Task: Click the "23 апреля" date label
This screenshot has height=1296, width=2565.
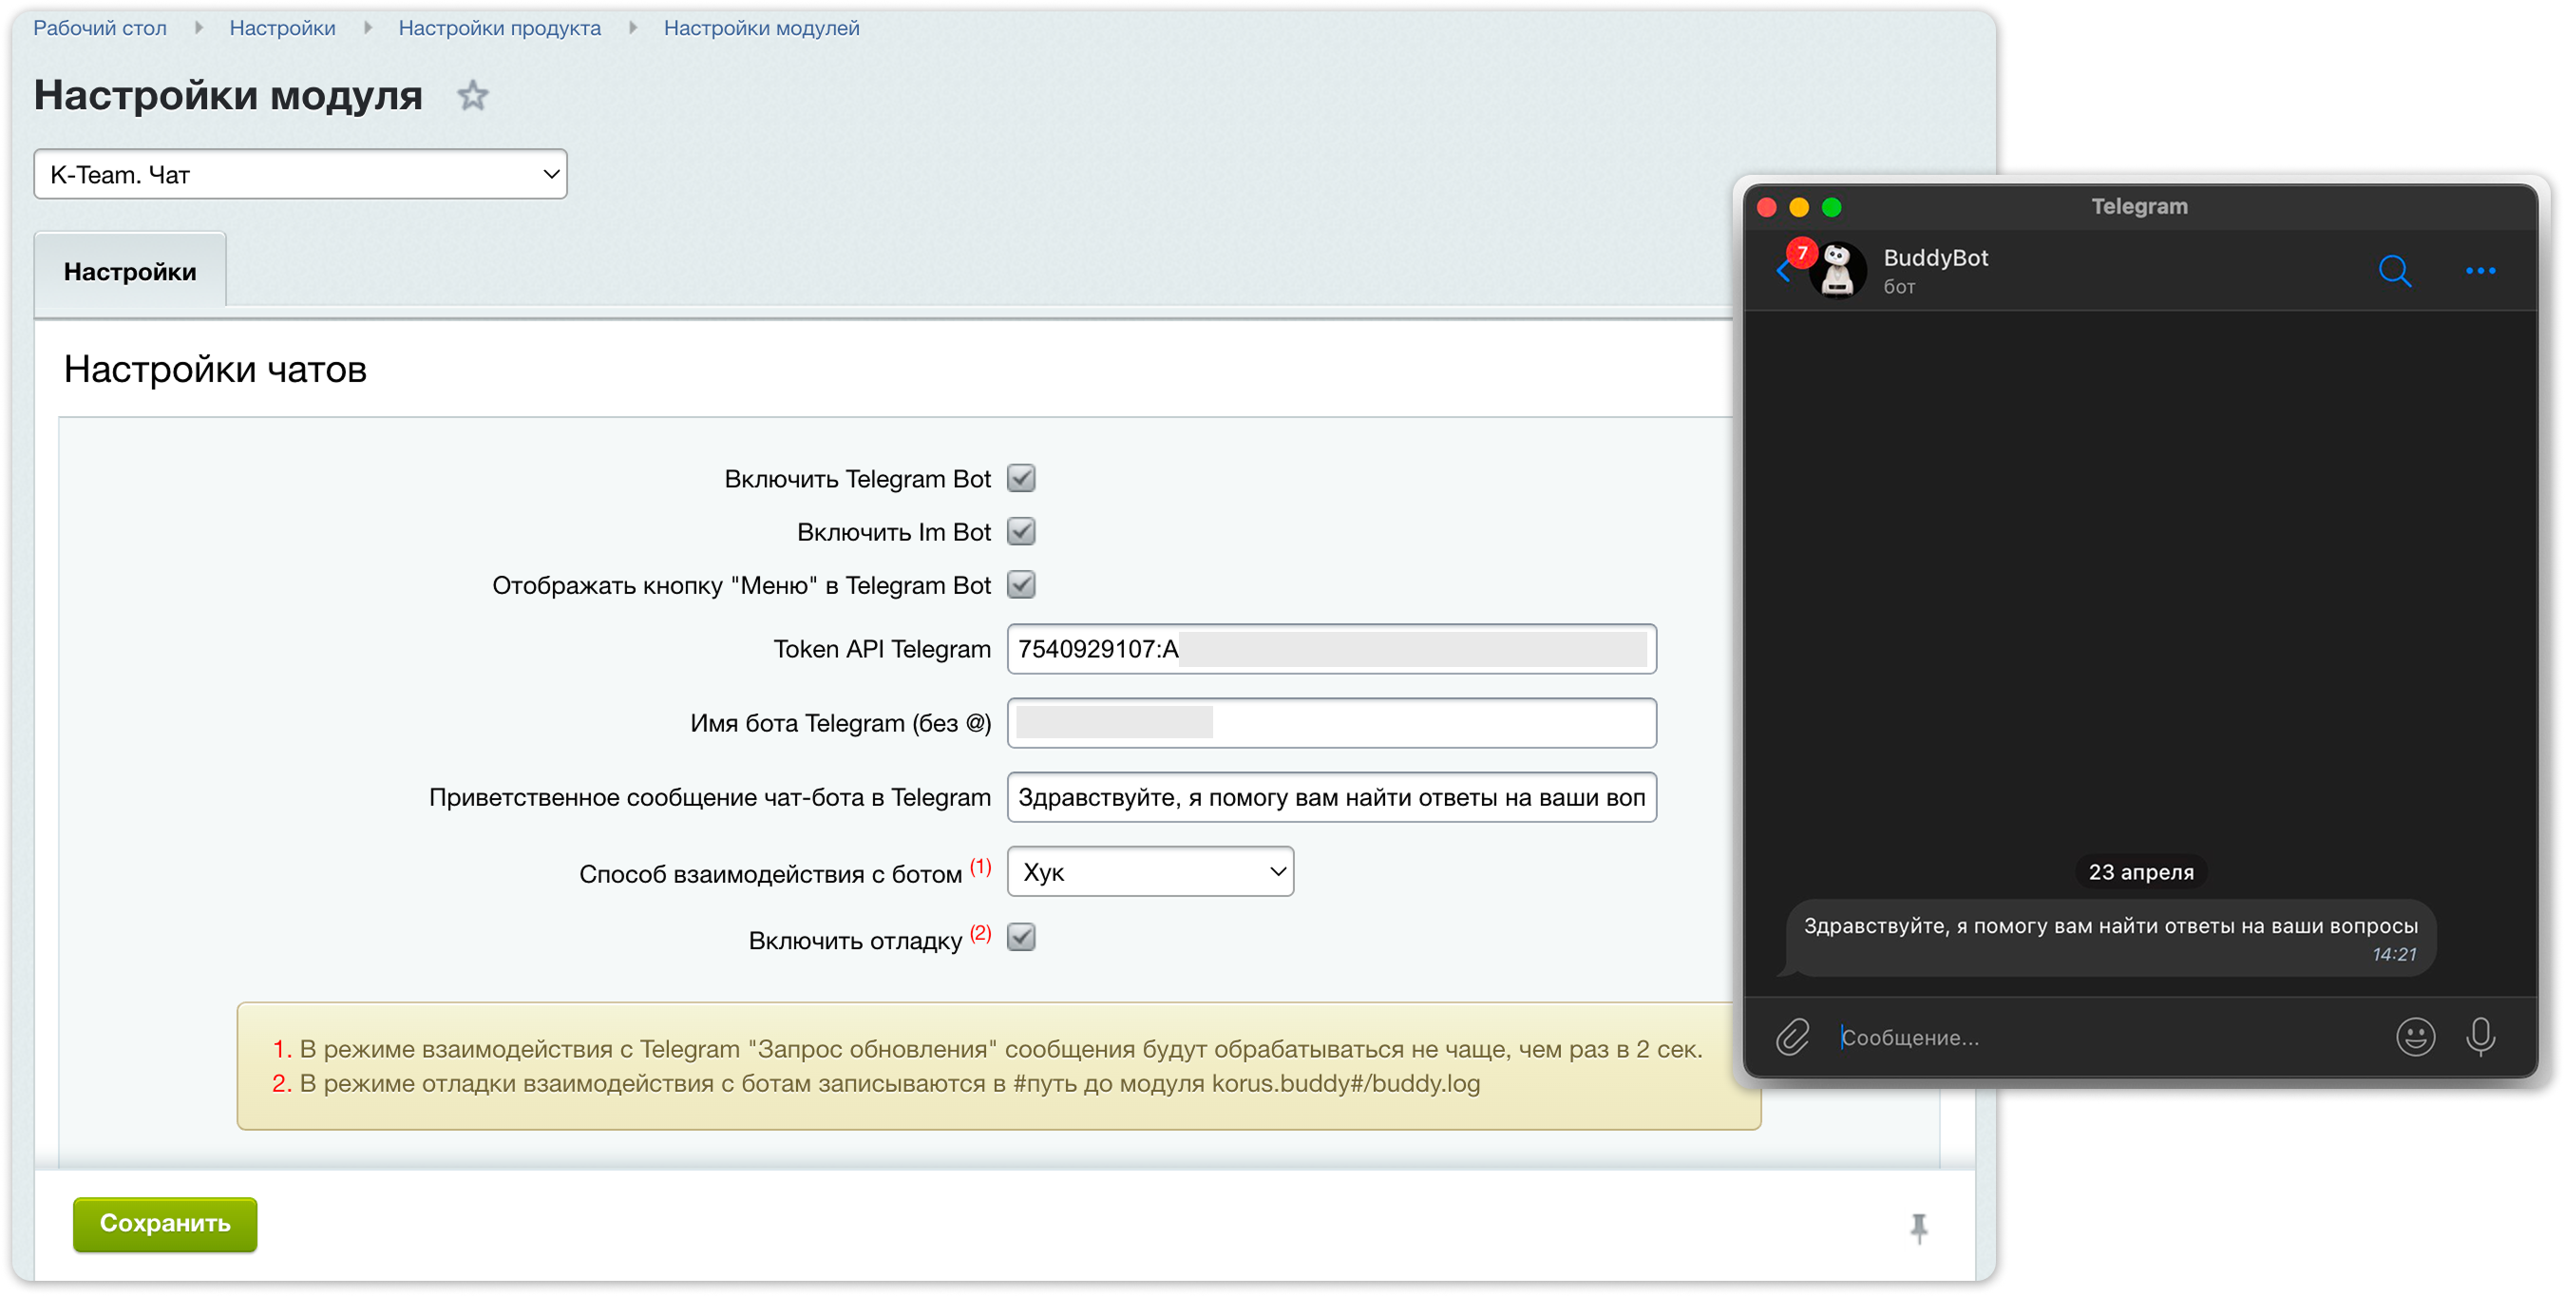Action: [x=2140, y=871]
